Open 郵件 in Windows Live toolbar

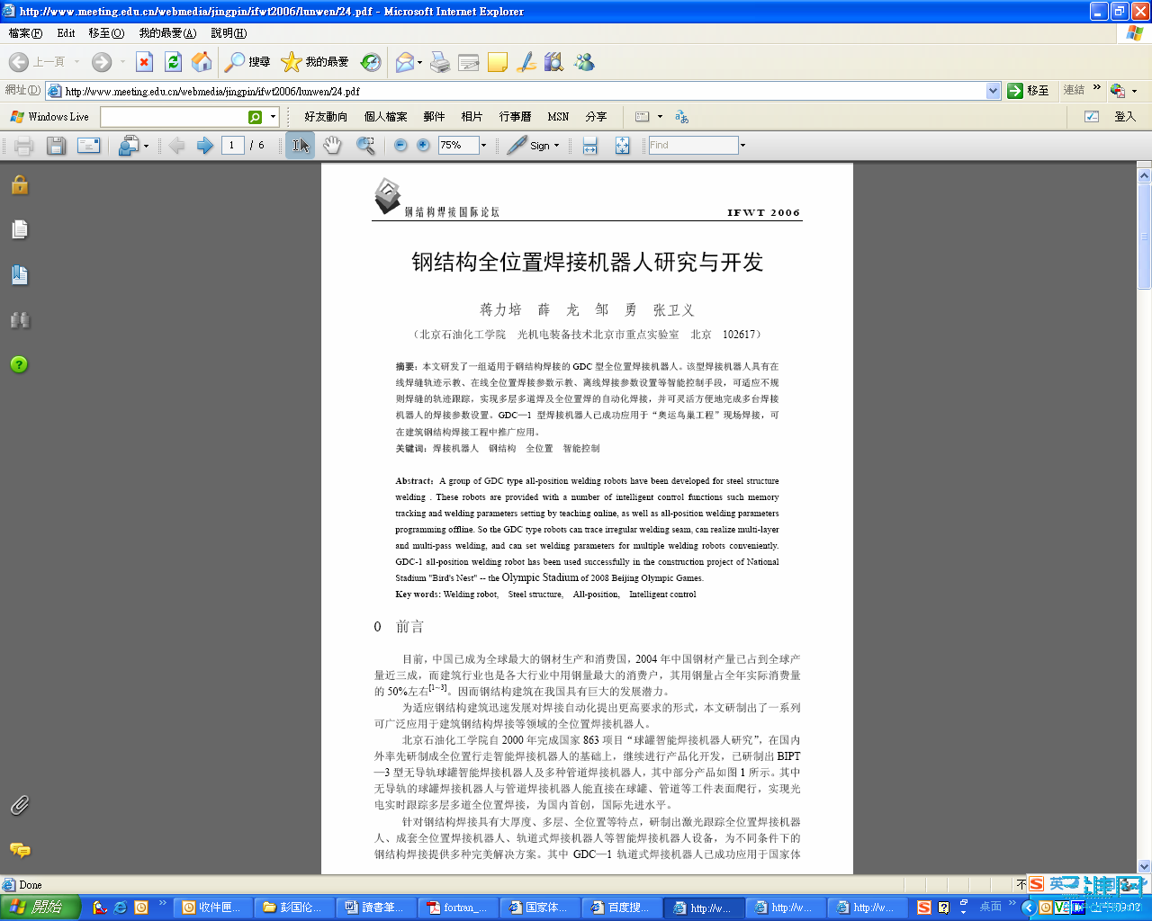[x=434, y=117]
